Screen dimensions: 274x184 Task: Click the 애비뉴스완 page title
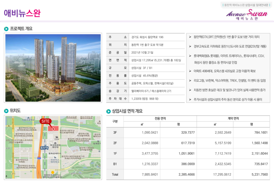tap(22, 13)
